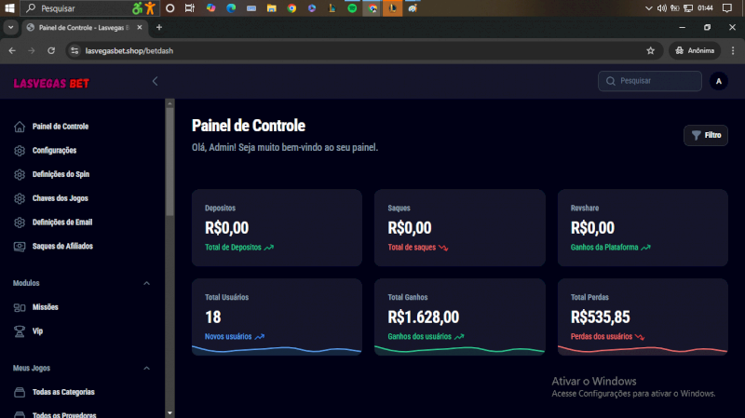Open Vip module
The height and width of the screenshot is (418, 745).
click(x=37, y=331)
